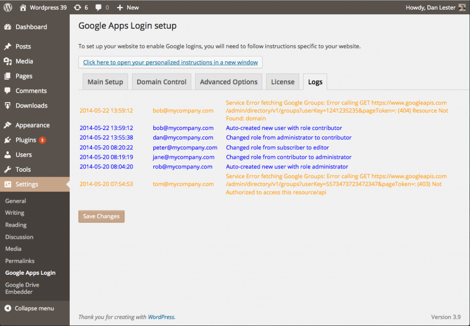The height and width of the screenshot is (326, 470).
Task: Open Media settings submenu
Action: pos(13,249)
